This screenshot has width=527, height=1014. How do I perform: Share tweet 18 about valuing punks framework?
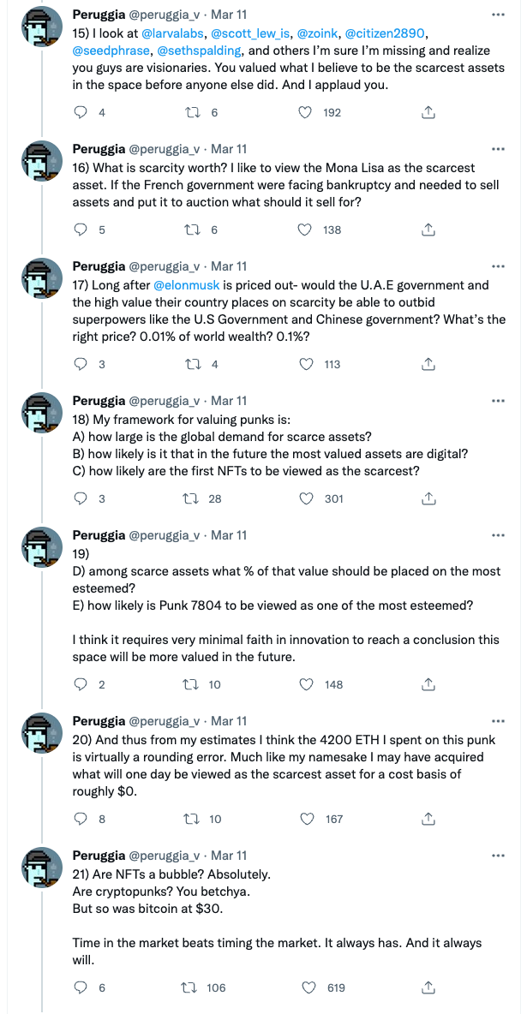point(428,498)
